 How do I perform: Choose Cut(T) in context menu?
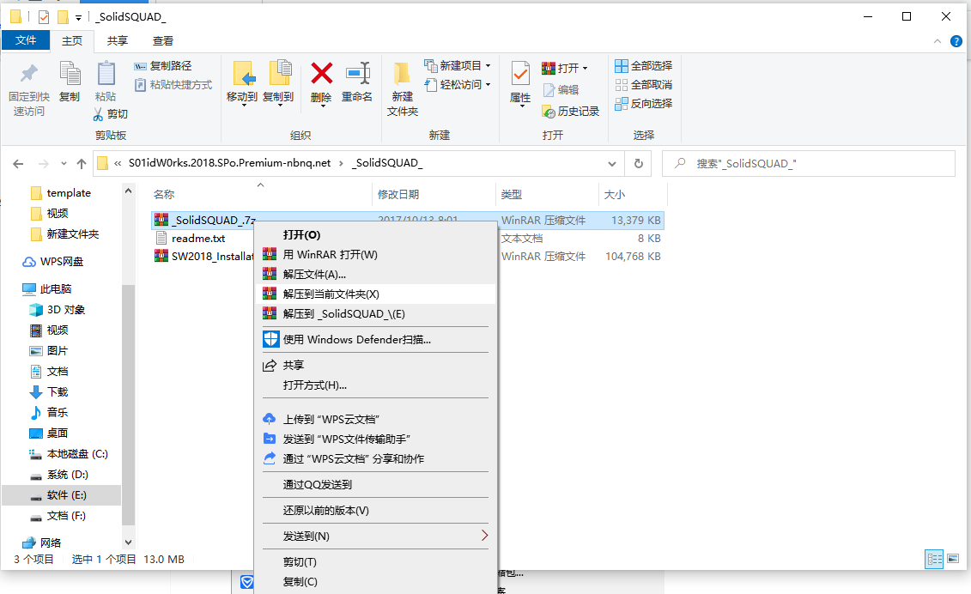(375, 561)
